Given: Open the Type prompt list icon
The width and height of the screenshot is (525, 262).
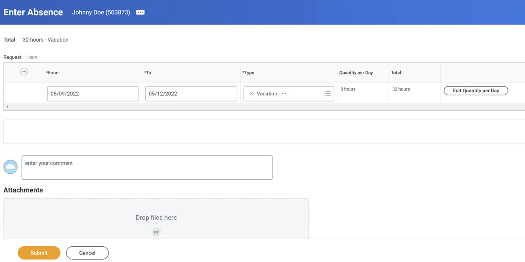Looking at the screenshot, I should (x=327, y=94).
